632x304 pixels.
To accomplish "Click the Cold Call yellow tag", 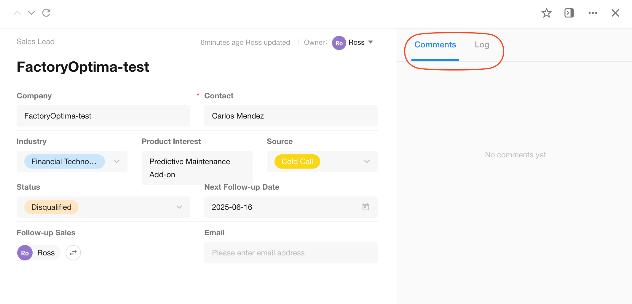I will click(x=297, y=161).
